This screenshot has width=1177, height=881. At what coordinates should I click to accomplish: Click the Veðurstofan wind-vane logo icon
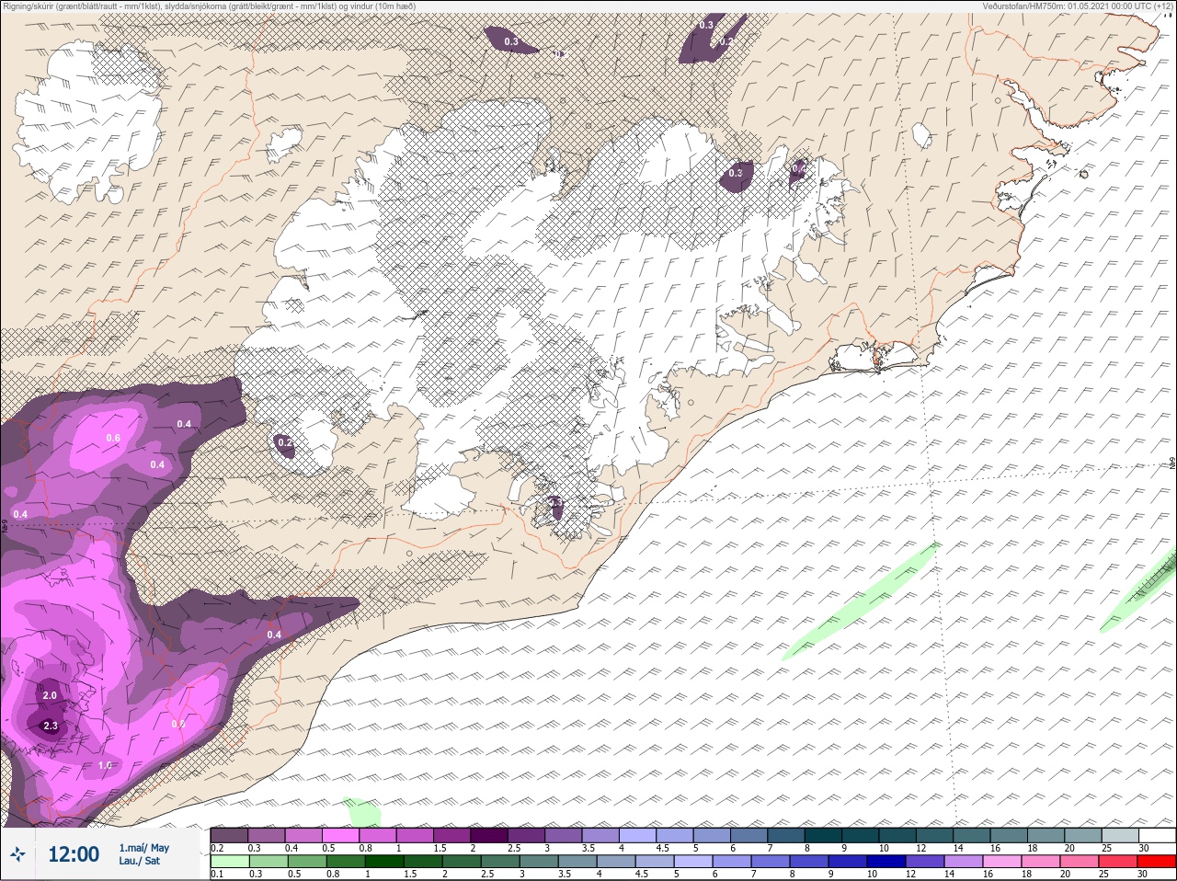pyautogui.click(x=17, y=854)
